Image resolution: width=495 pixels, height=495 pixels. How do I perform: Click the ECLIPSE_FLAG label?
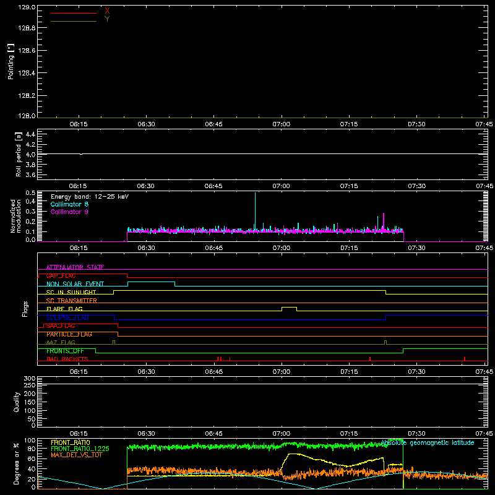click(x=67, y=317)
